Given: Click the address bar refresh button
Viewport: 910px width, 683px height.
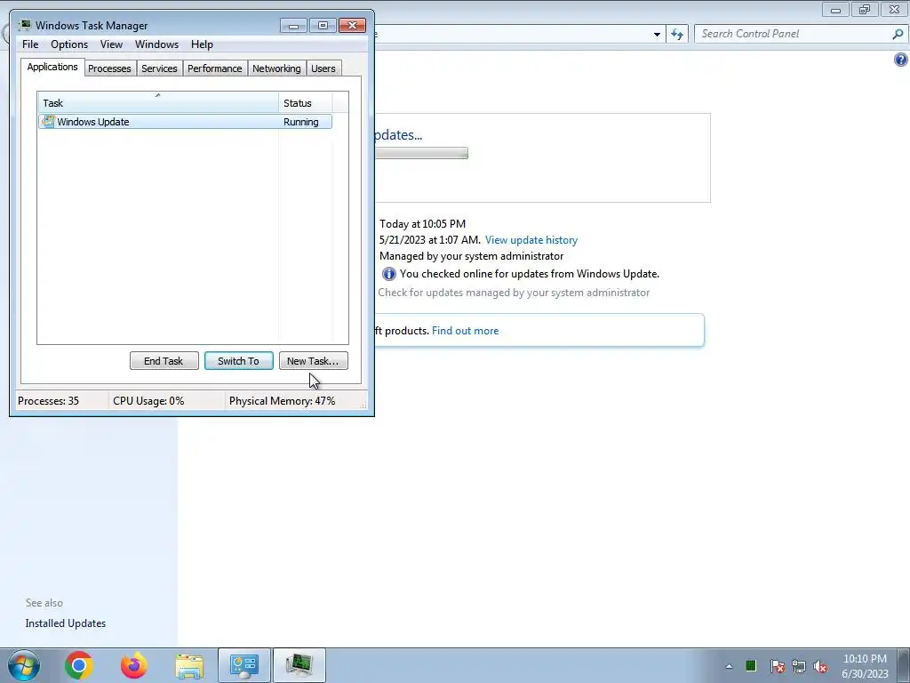Looking at the screenshot, I should coord(677,35).
